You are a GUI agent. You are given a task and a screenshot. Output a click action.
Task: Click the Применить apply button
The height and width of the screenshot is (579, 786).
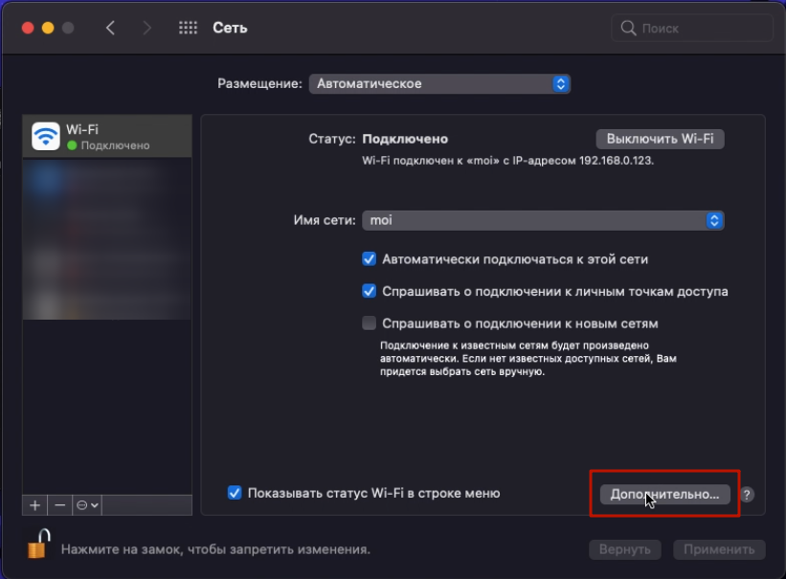719,549
